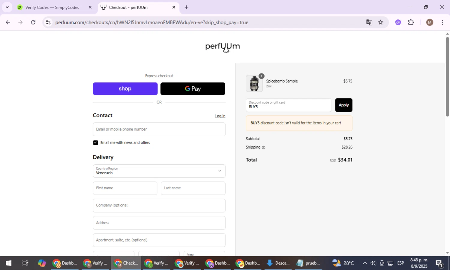The image size is (450, 270).
Task: Open the network tray icon
Action: tap(390, 263)
